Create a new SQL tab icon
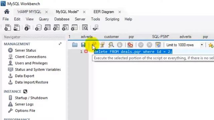This screenshot has height=120, width=214. pyautogui.click(x=8, y=27)
